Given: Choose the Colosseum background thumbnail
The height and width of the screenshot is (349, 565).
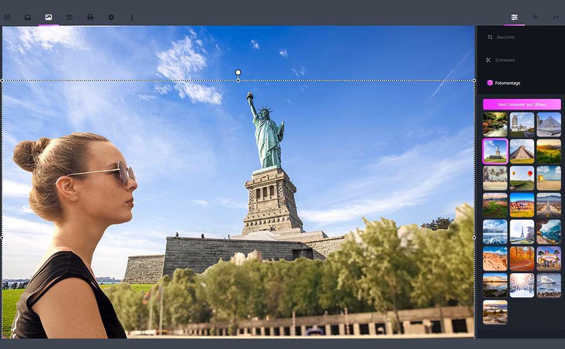Looking at the screenshot, I should click(x=522, y=205).
